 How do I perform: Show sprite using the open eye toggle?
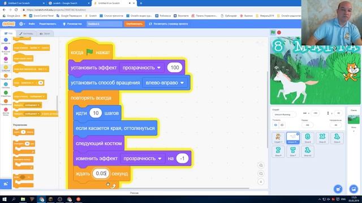click(275, 125)
